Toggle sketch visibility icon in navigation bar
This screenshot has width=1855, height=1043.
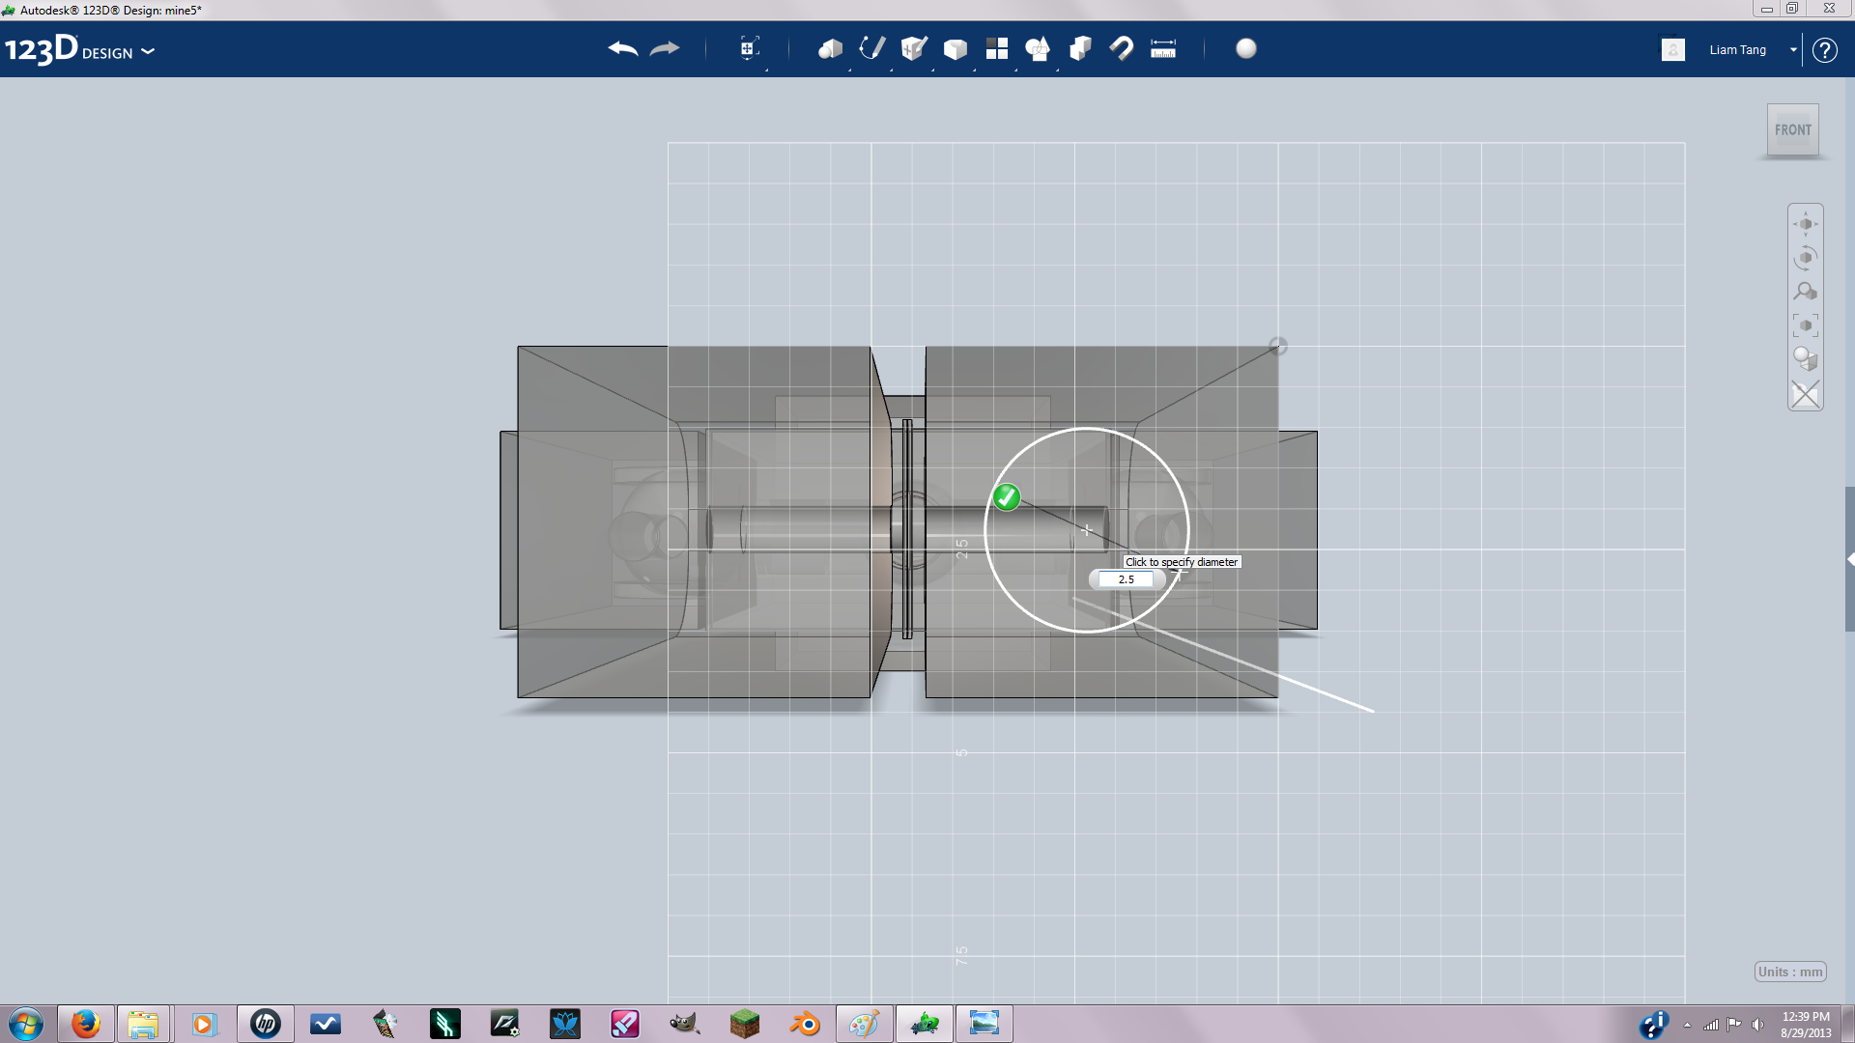pyautogui.click(x=1806, y=394)
